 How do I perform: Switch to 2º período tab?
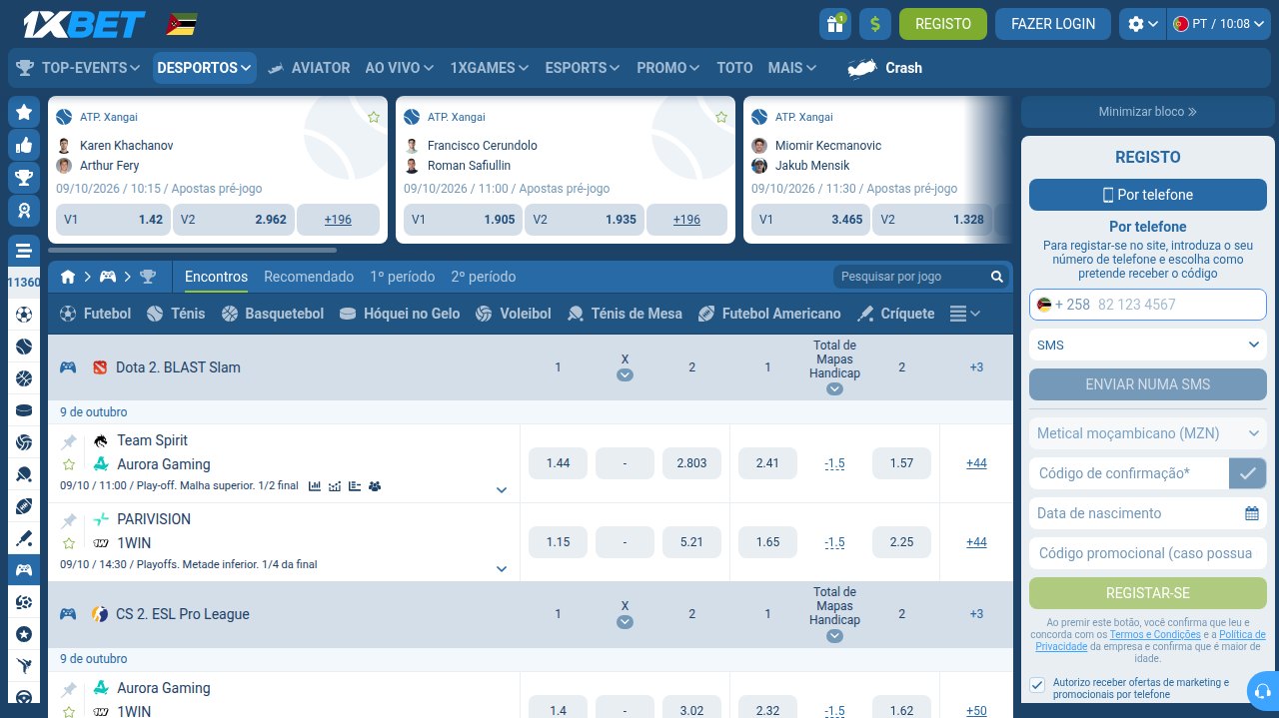(x=484, y=277)
